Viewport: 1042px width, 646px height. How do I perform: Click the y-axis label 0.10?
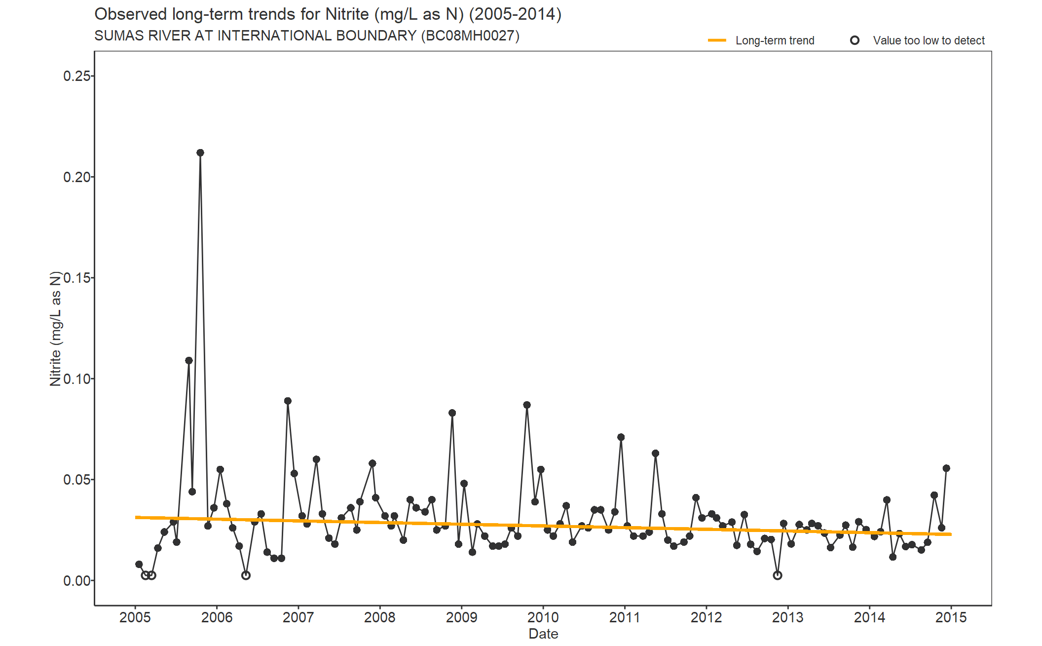coord(76,379)
